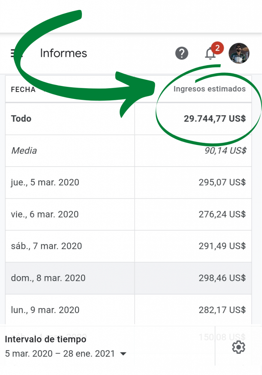Click the 29.744,77 US$ total value
Image resolution: width=262 pixels, height=375 pixels.
pos(215,119)
